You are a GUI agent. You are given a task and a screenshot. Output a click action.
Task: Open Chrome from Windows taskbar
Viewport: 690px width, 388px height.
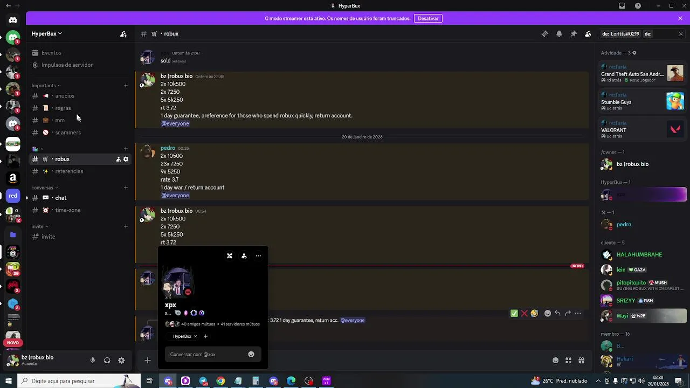click(x=220, y=381)
